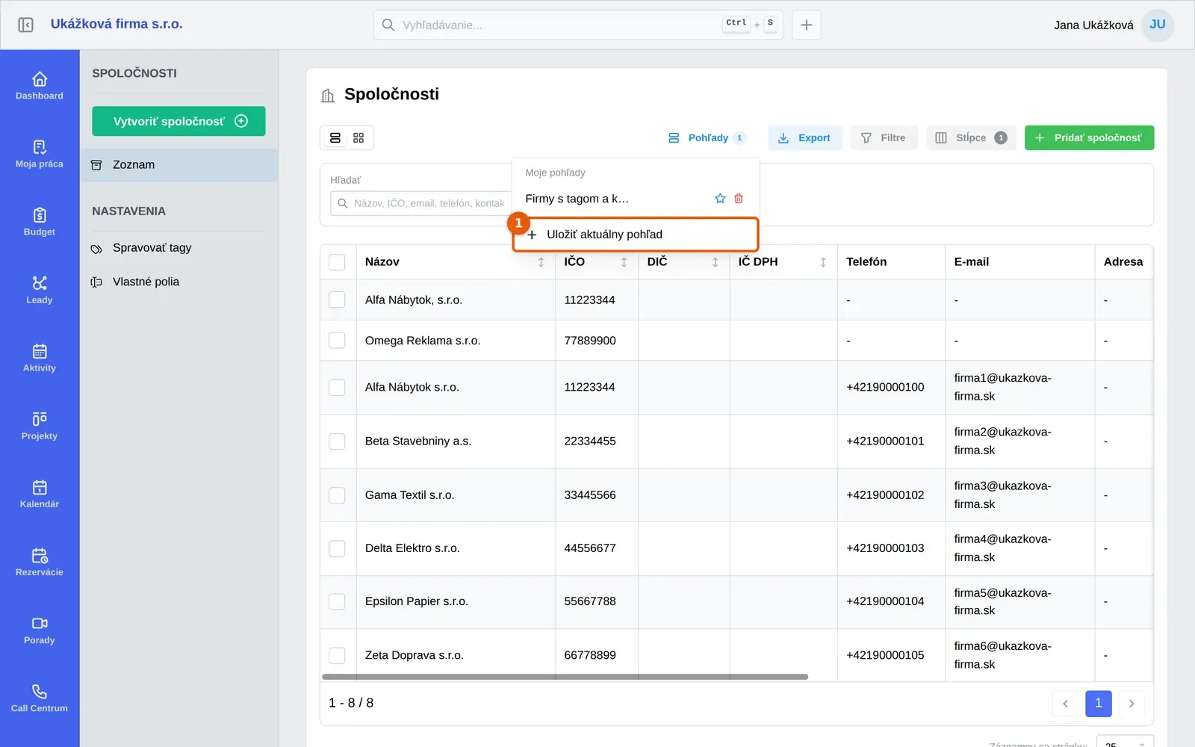
Task: Click the plus quick-add button next to search
Action: 807,25
